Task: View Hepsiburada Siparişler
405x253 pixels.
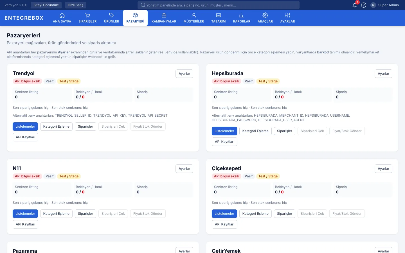Action: tap(285, 131)
